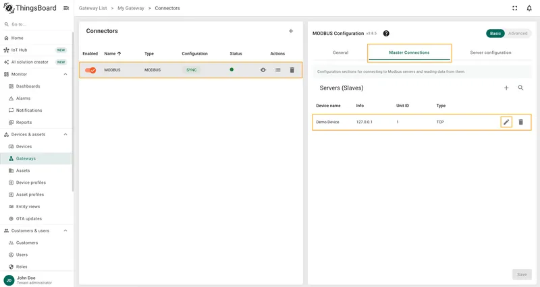540x287 pixels.
Task: Search servers (slaves) list
Action: (520, 88)
